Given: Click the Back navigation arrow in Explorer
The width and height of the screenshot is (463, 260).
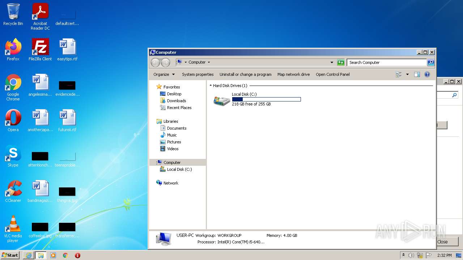Looking at the screenshot, I should [x=155, y=62].
